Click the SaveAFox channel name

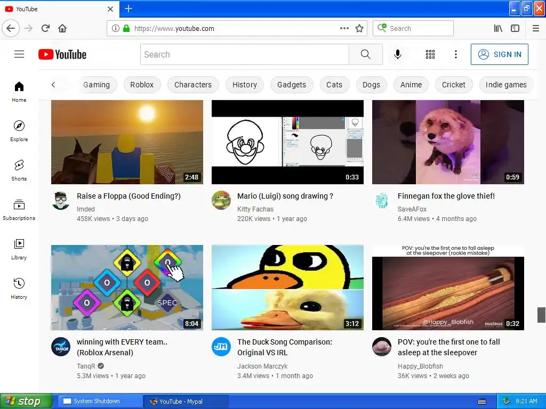click(x=412, y=209)
